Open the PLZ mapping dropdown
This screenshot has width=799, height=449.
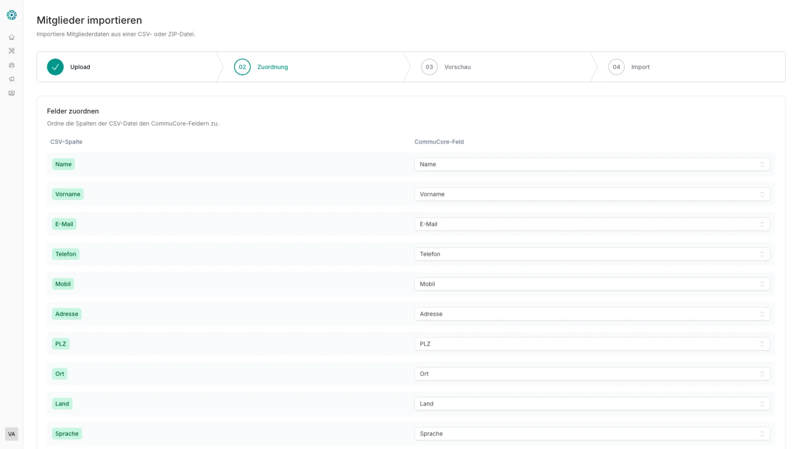tap(592, 344)
